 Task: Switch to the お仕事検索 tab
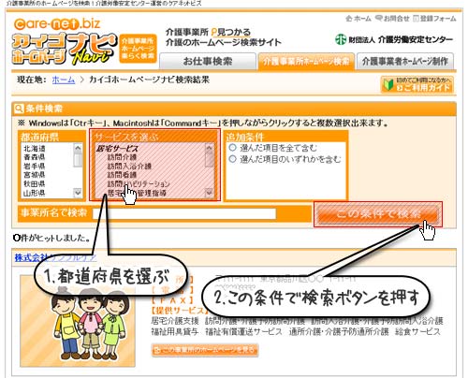pos(208,61)
